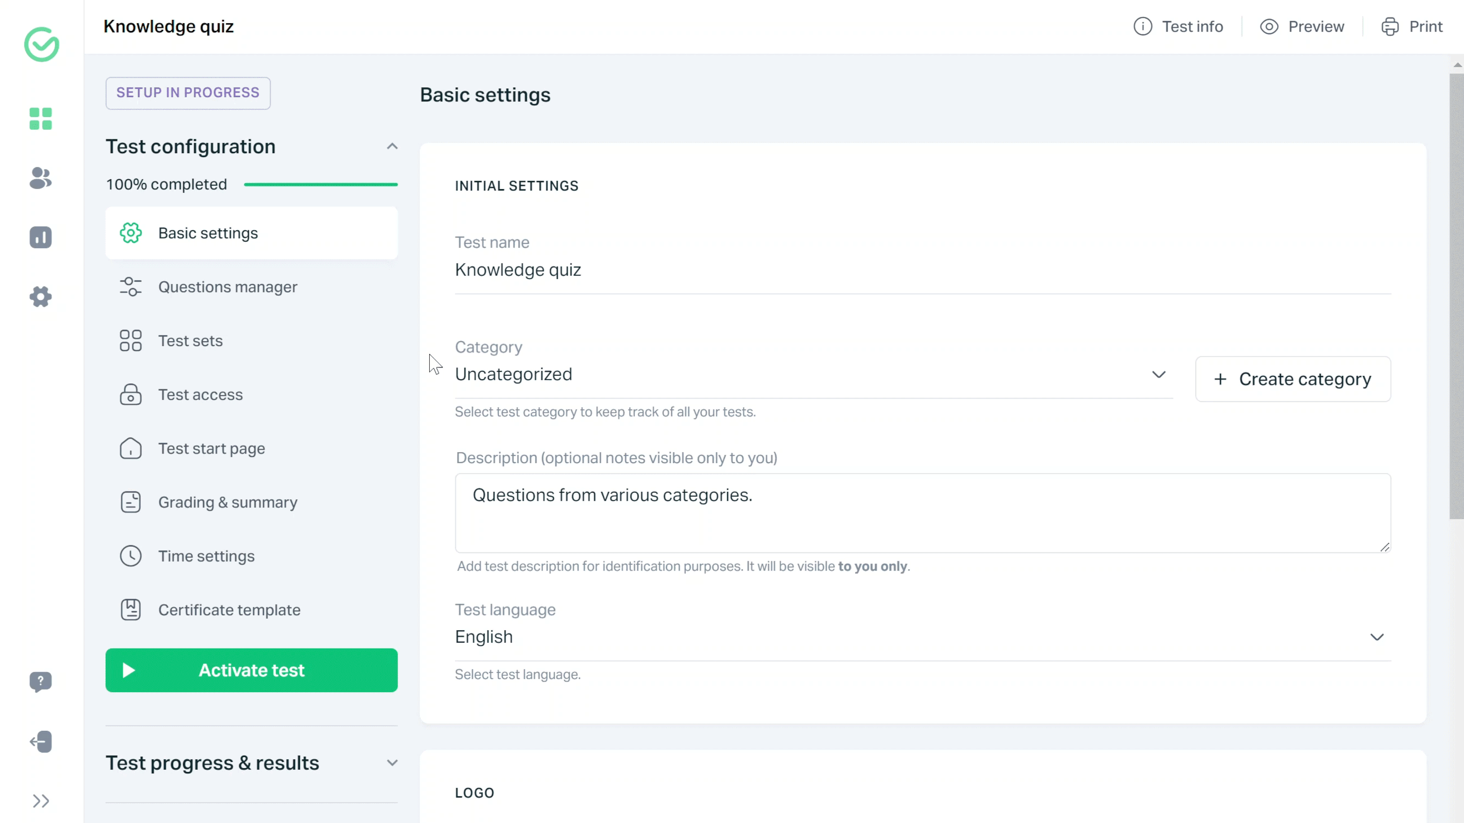Viewport: 1464px width, 823px height.
Task: Click the help chat question icon
Action: click(x=40, y=682)
